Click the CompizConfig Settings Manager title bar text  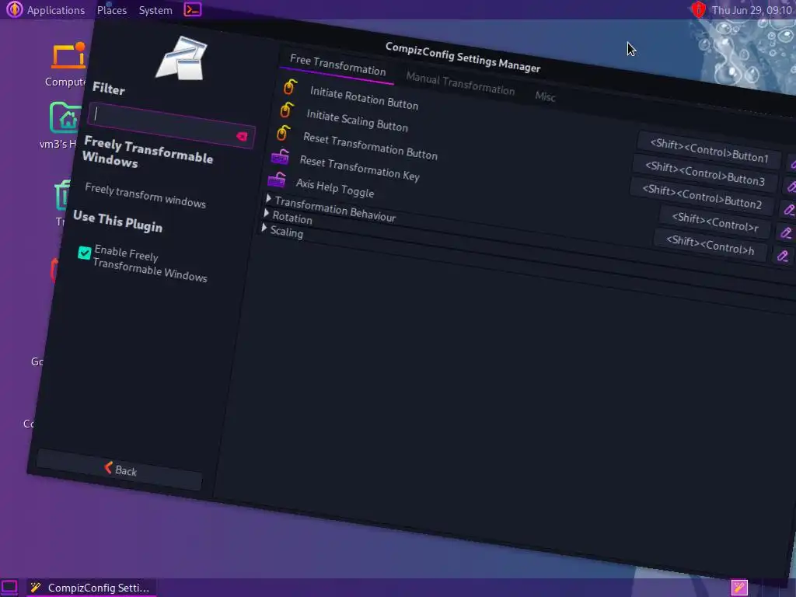pos(463,57)
